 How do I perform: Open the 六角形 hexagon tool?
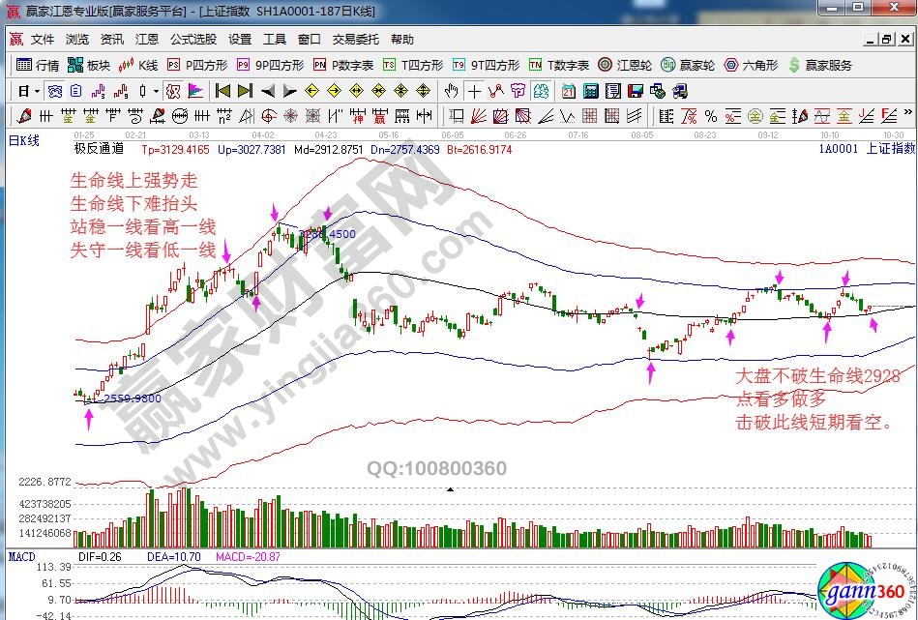751,65
